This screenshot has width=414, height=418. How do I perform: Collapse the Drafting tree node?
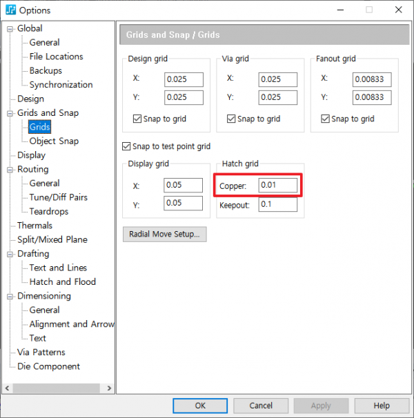tap(10, 255)
